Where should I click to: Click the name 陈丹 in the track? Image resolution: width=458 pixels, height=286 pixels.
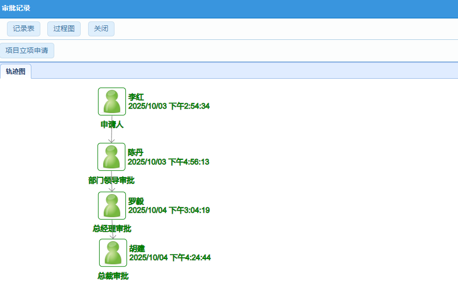[135, 153]
